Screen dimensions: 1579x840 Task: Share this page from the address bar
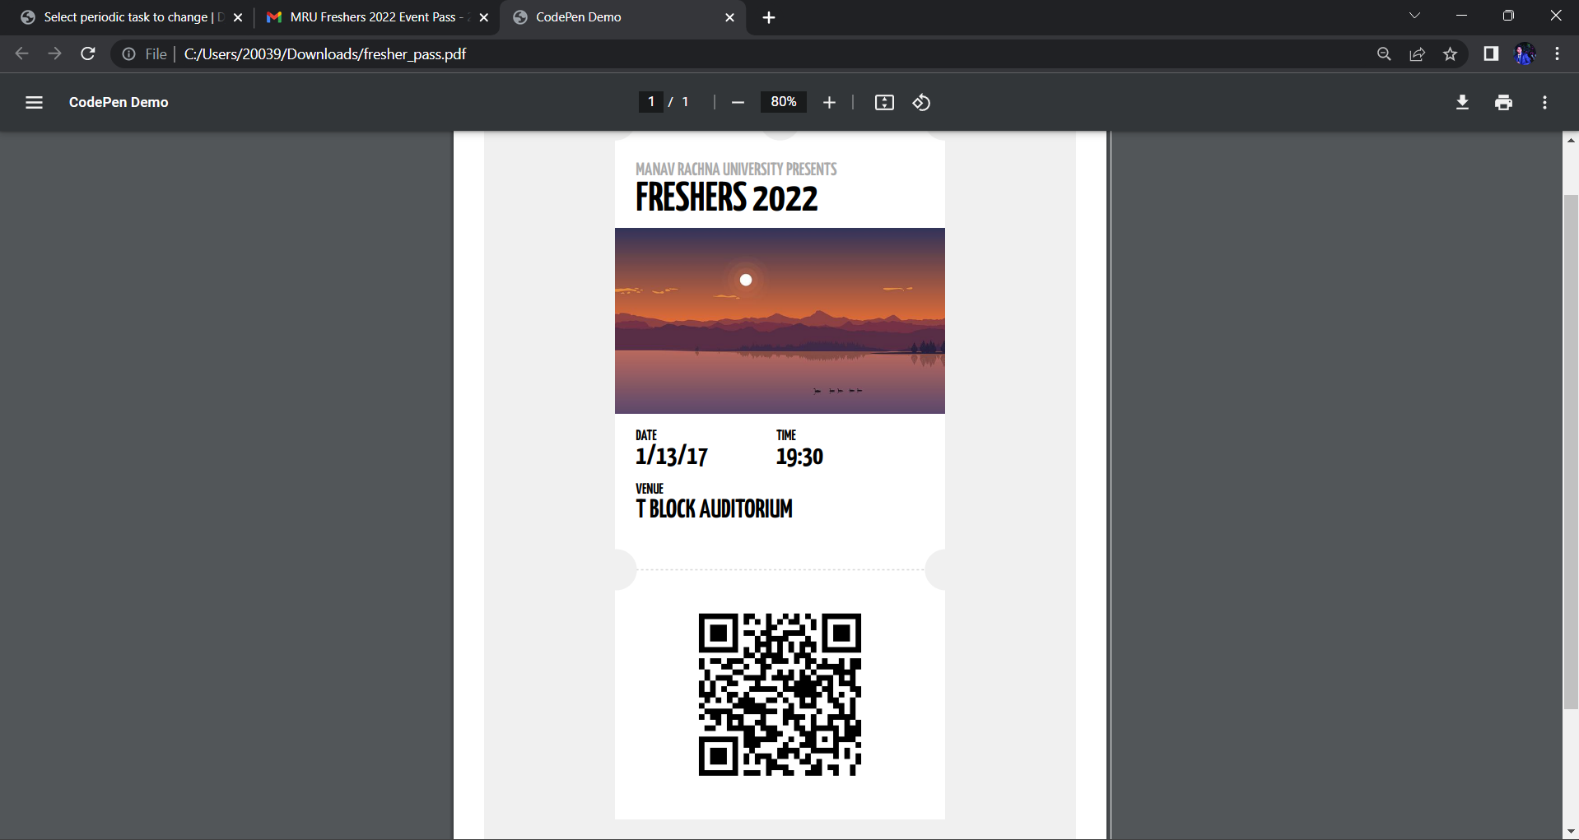1418,53
